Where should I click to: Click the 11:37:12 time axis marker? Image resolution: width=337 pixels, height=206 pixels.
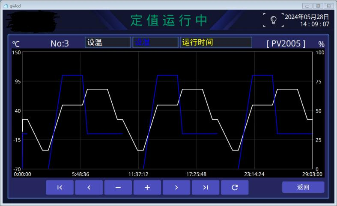click(138, 174)
